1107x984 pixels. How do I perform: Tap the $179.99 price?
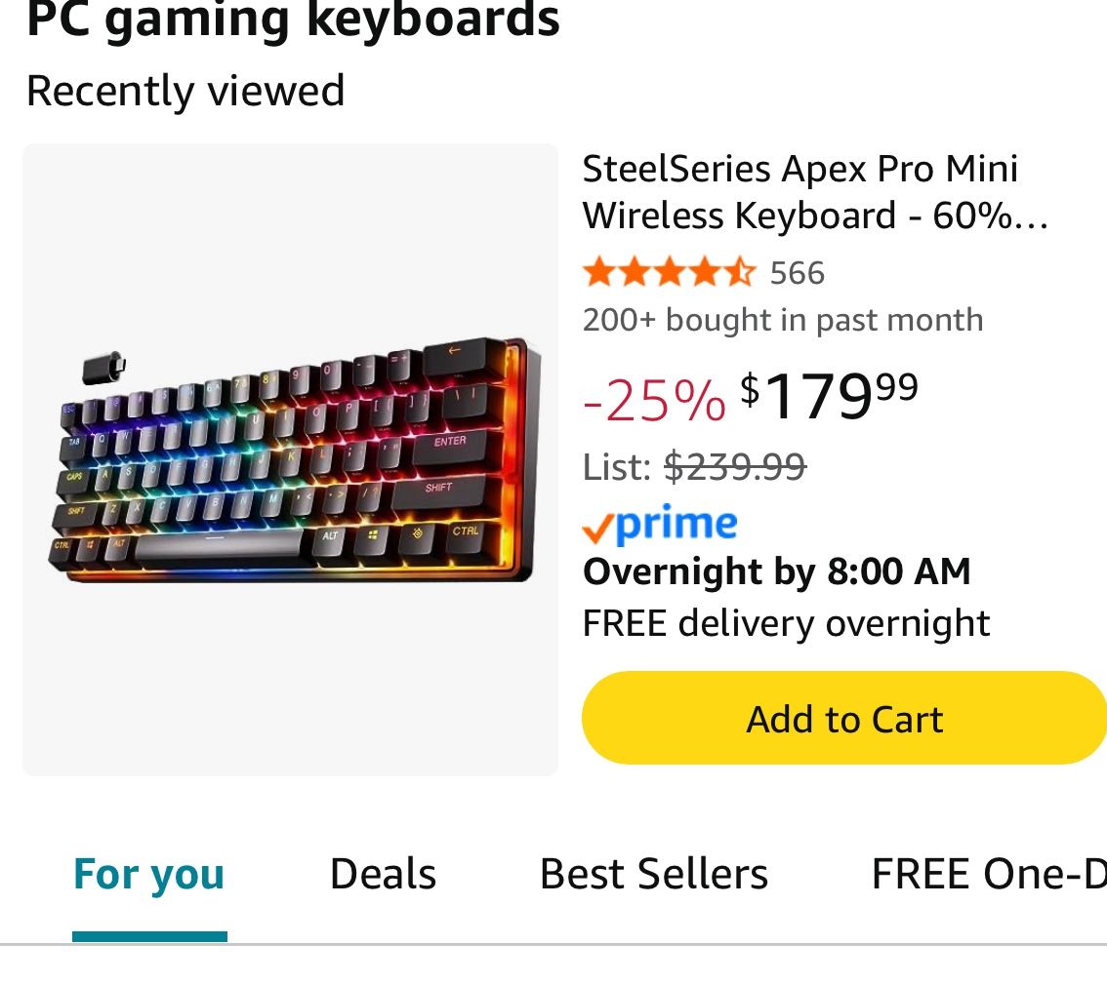coord(829,398)
